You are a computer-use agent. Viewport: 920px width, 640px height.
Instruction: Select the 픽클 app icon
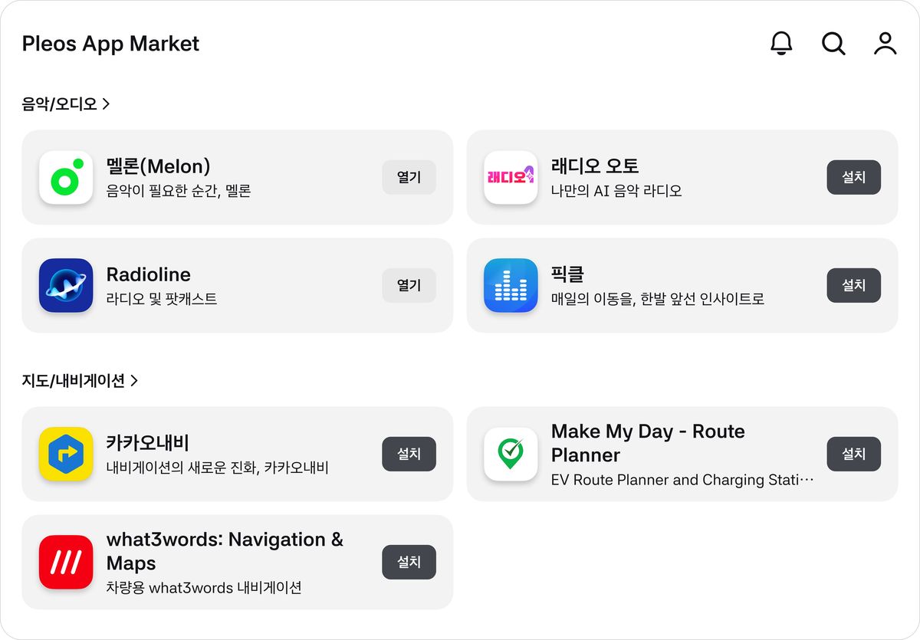pos(511,285)
